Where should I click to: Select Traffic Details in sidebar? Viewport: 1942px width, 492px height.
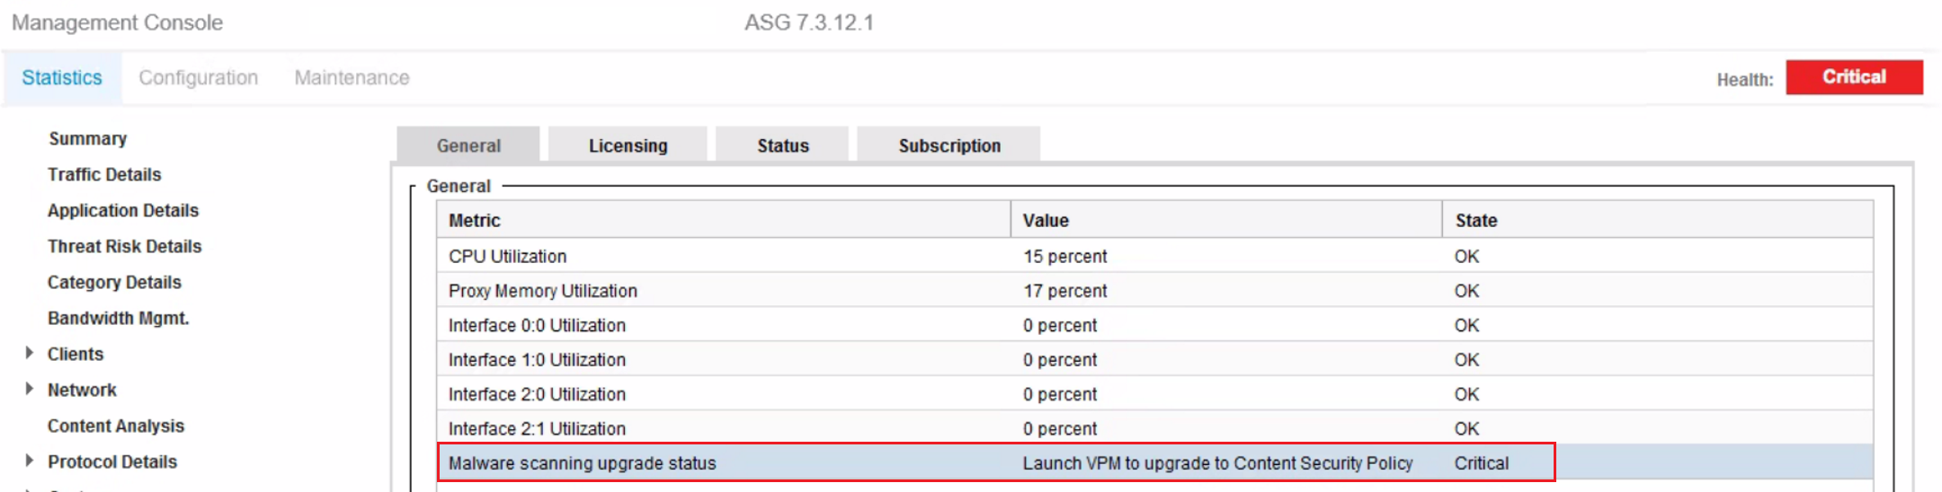(104, 174)
